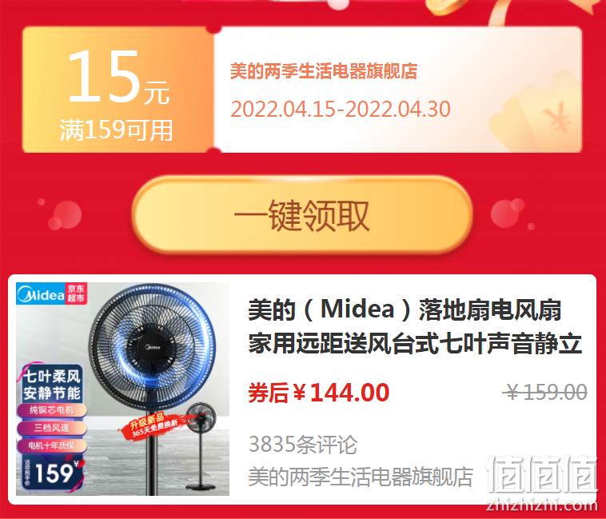Screen dimensions: 606x519
Task: Click coupon store name 美的两季生活电器旗舰店
Action: pyautogui.click(x=324, y=71)
